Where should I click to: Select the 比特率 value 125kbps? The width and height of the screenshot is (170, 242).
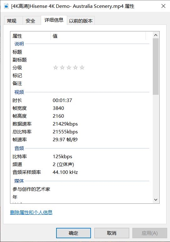pyautogui.click(x=62, y=157)
